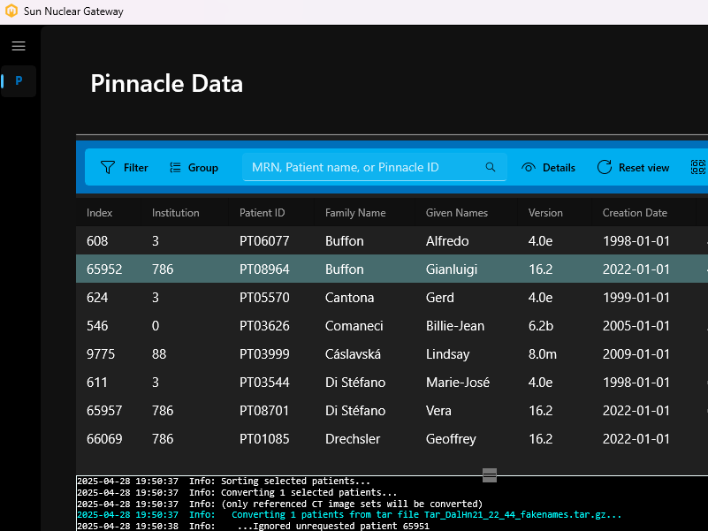Click the search magnifier icon

pos(491,167)
